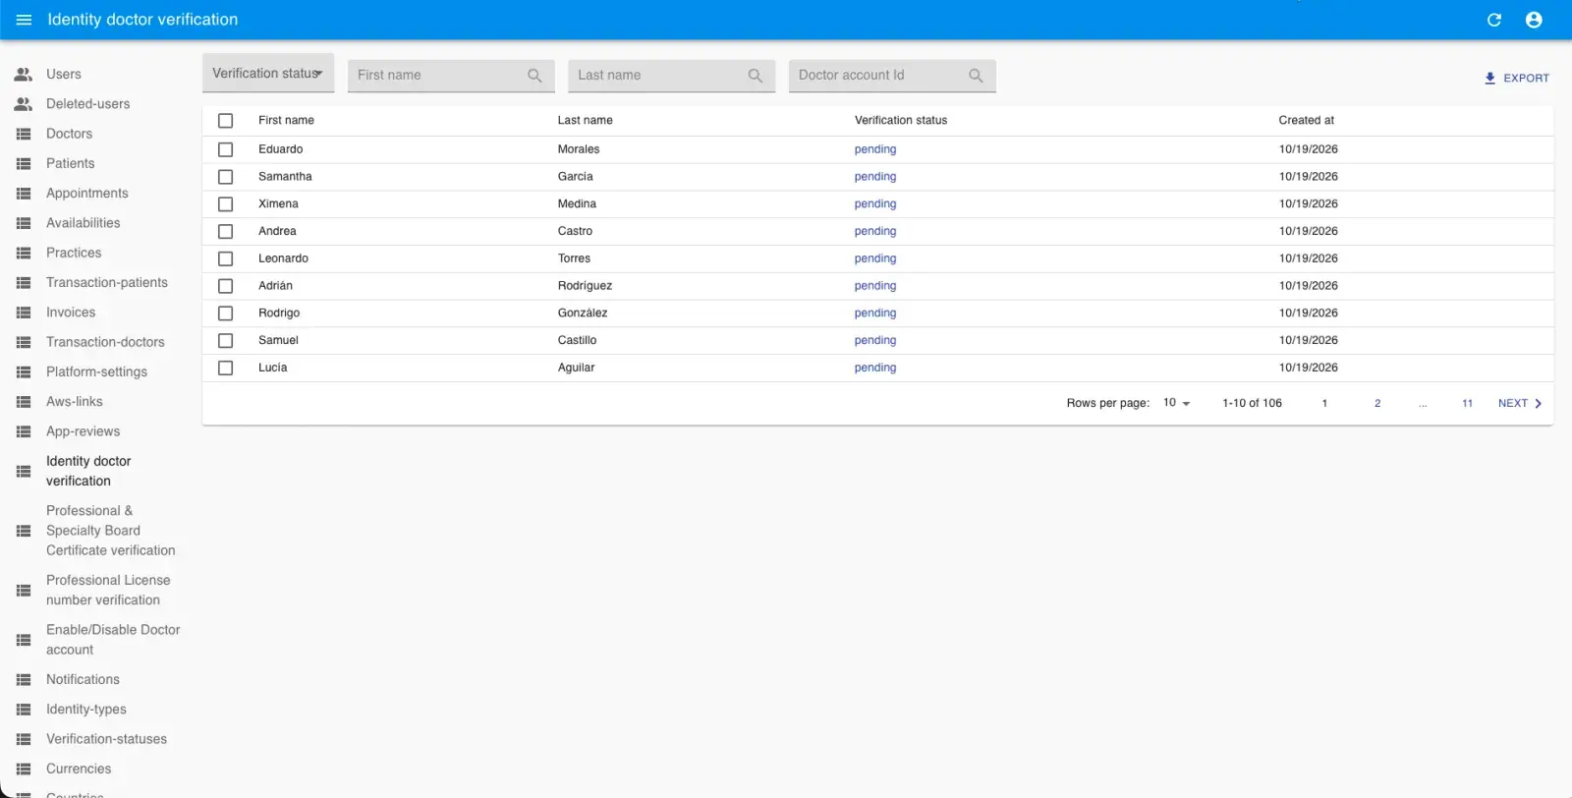1572x798 pixels.
Task: Sort by Created at column header
Action: [x=1306, y=121]
